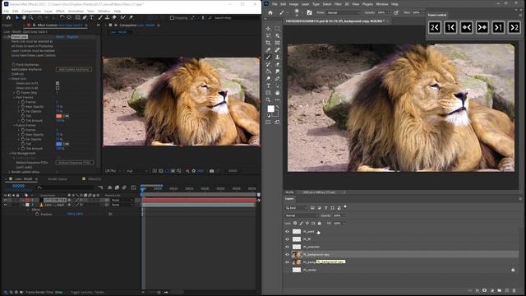
Task: Select the Clone Stamp tool in Photoshop
Action: (277, 58)
